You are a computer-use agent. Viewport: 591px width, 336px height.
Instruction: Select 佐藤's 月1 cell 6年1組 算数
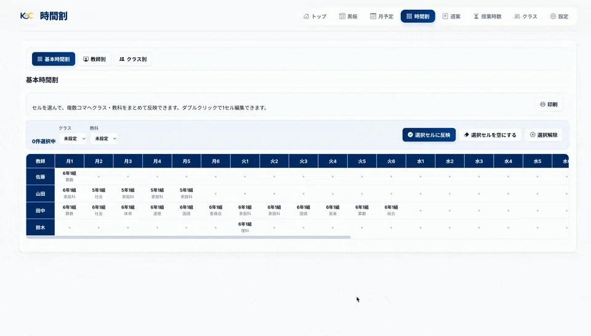click(x=70, y=177)
